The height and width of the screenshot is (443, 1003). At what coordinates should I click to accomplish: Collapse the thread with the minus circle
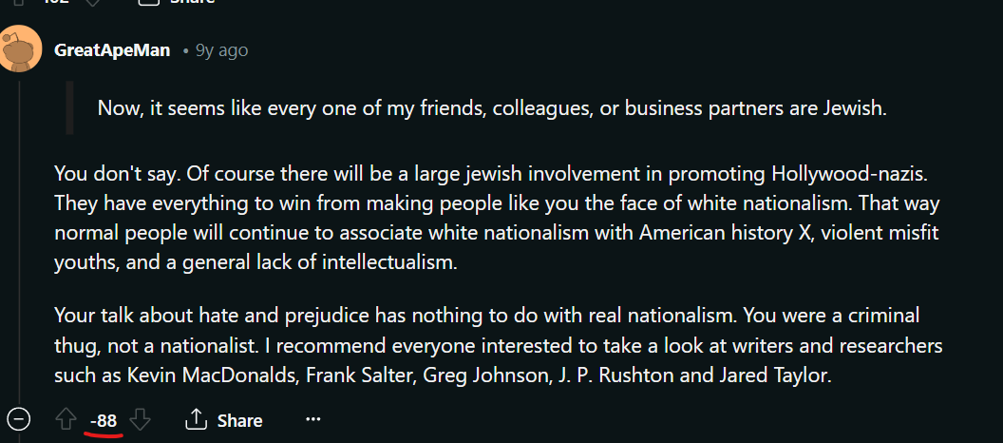(x=20, y=420)
